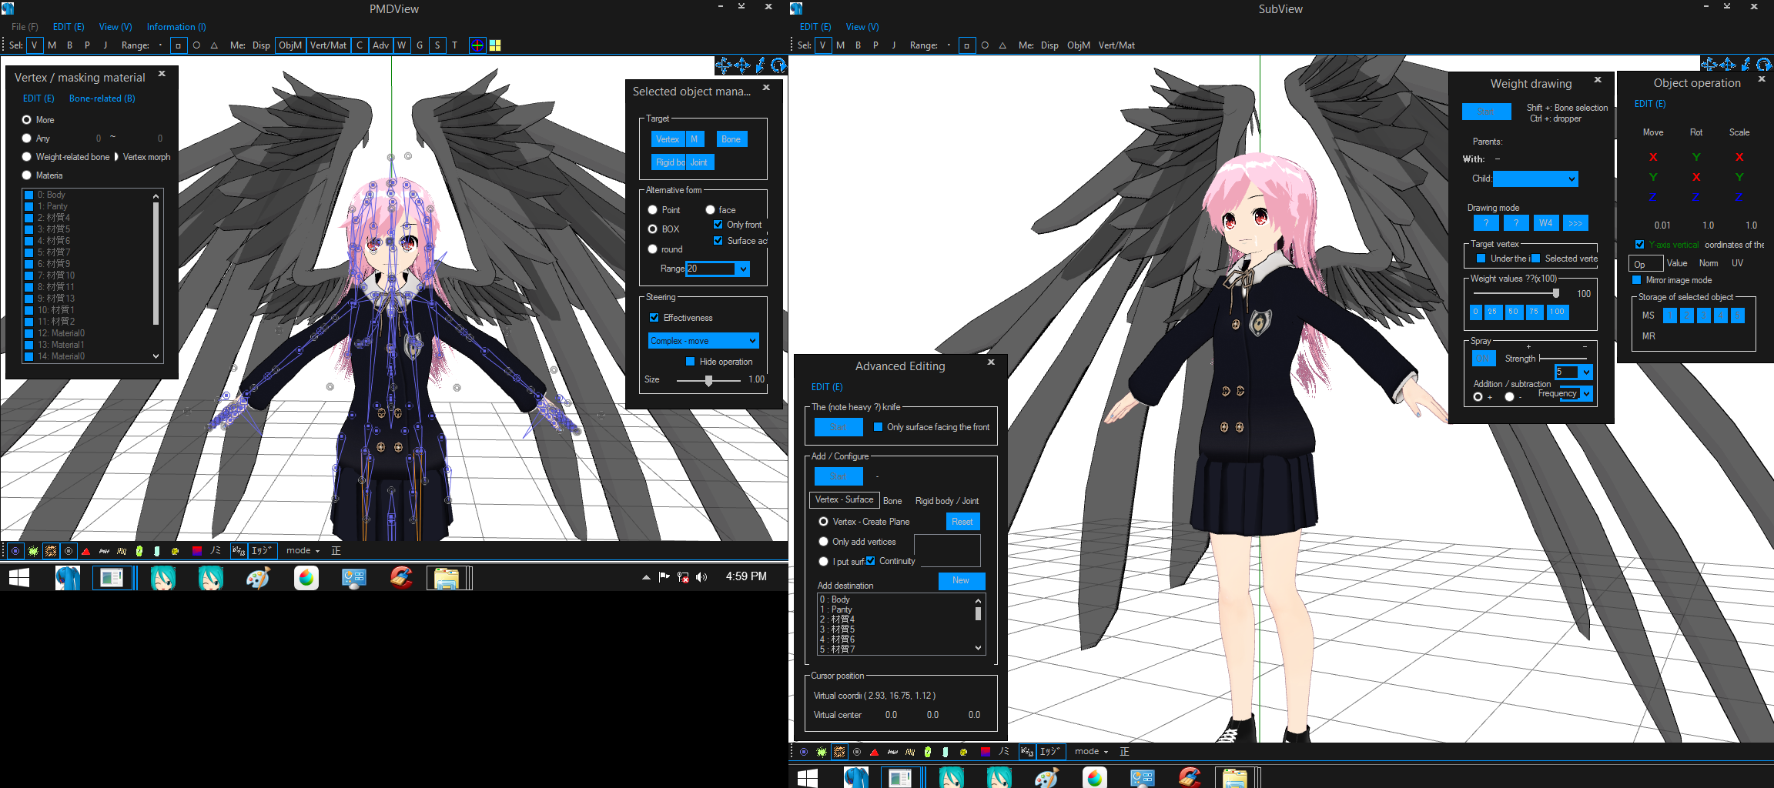Screen dimensions: 1774x788
Task: Open Paint from the Windows taskbar
Action: [258, 578]
